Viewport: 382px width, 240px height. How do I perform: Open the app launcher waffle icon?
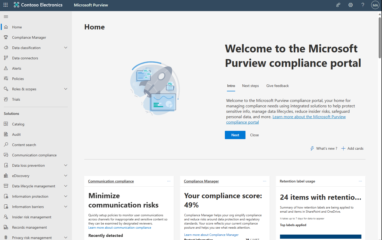(x=6, y=5)
